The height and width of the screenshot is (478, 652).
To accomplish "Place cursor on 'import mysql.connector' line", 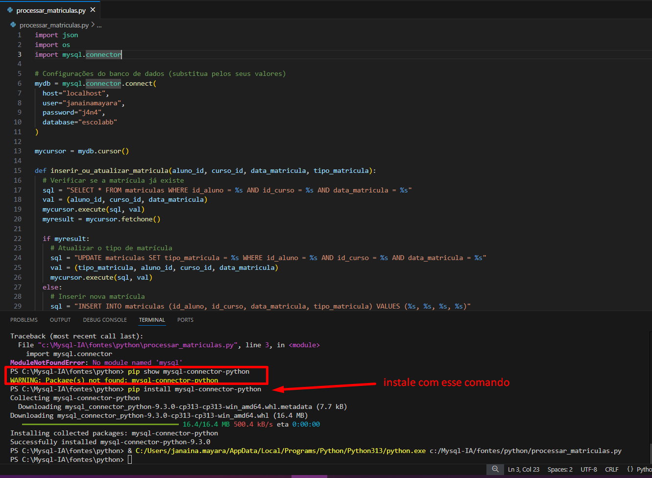I will coord(78,54).
